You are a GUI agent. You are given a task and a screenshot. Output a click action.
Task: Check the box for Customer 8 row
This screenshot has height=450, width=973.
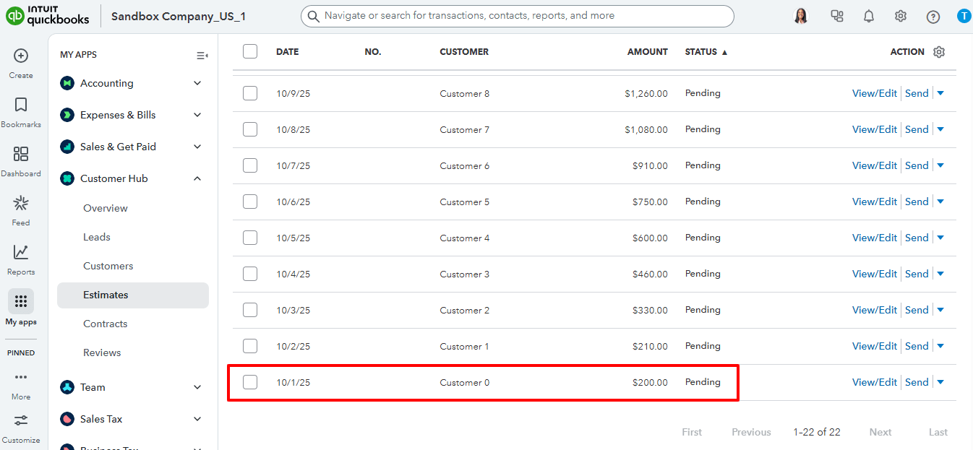250,93
